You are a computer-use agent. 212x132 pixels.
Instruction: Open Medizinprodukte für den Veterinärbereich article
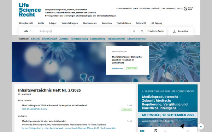click(44, 121)
